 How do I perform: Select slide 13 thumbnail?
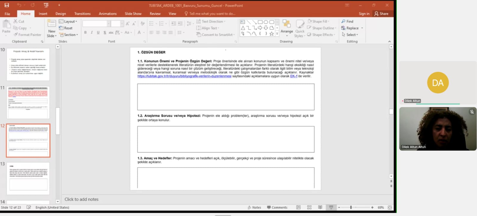point(28,179)
